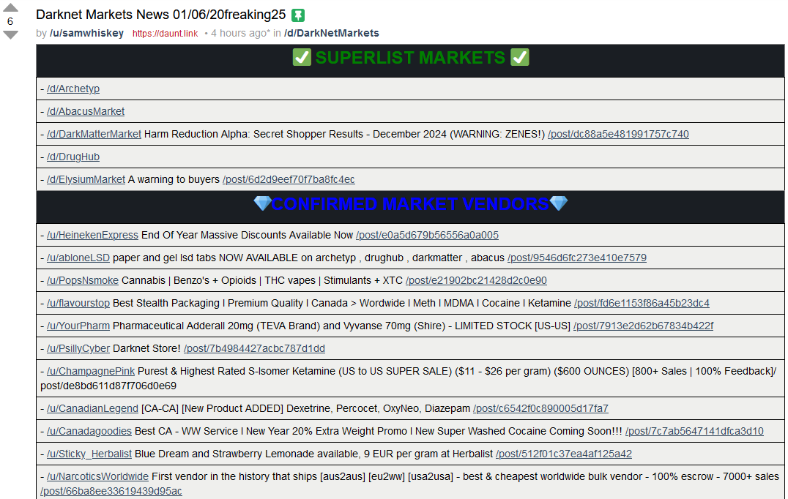The image size is (788, 499).
Task: Click the left green checkmark in Superlist header
Action: pyautogui.click(x=301, y=58)
